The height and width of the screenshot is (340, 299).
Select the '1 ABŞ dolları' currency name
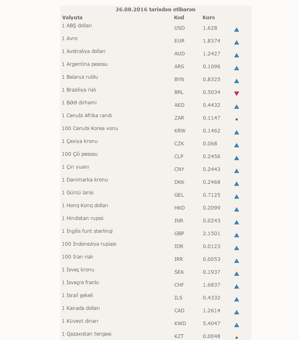pyautogui.click(x=77, y=26)
